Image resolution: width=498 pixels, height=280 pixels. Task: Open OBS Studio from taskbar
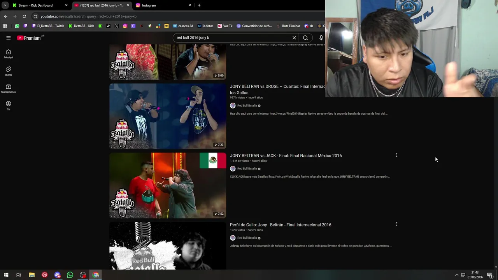(83, 275)
